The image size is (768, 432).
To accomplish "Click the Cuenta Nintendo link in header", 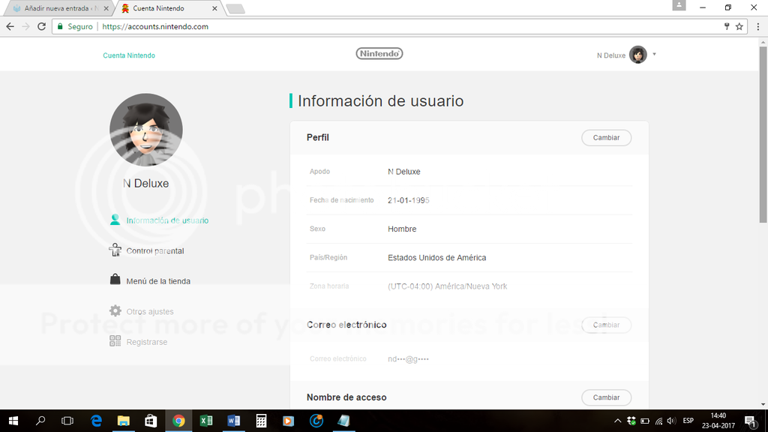I will click(x=129, y=55).
